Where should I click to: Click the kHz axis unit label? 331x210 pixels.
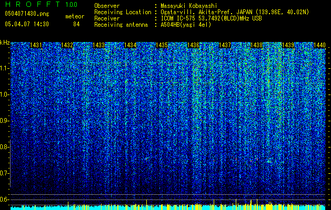click(x=5, y=43)
